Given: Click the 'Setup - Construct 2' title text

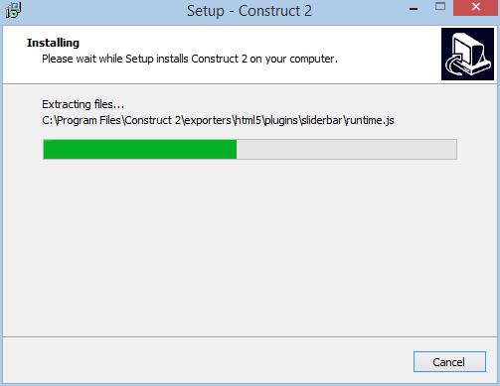Looking at the screenshot, I should click(x=250, y=11).
